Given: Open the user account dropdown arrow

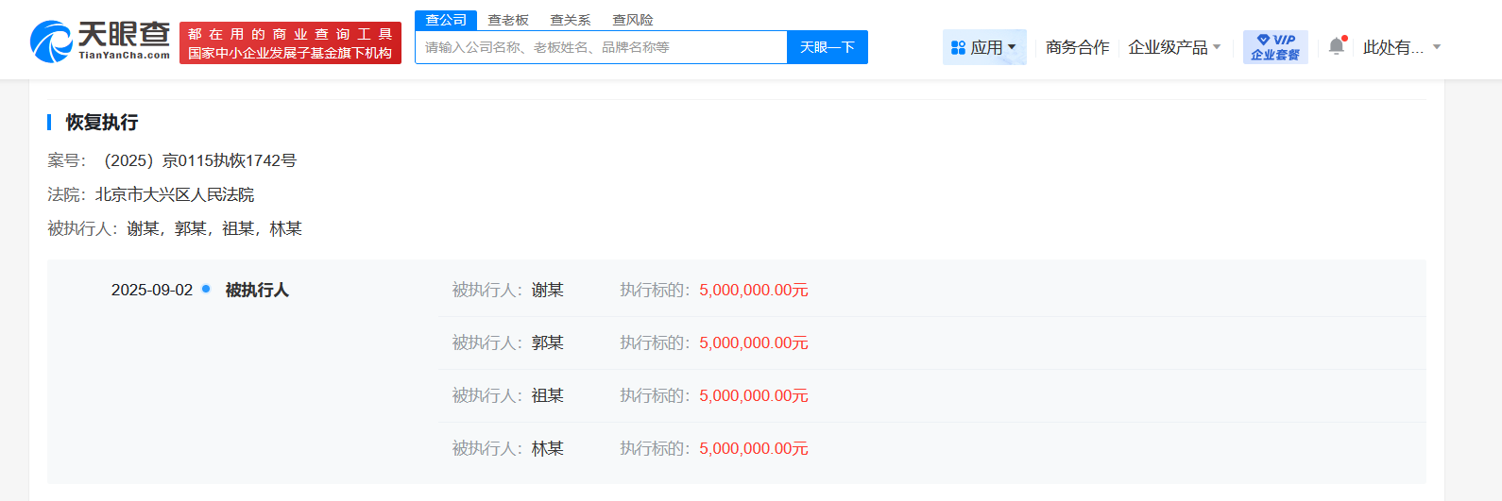Looking at the screenshot, I should pos(1437,47).
